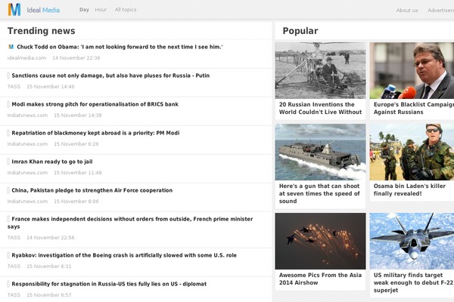Click the Popular section heading

[300, 31]
